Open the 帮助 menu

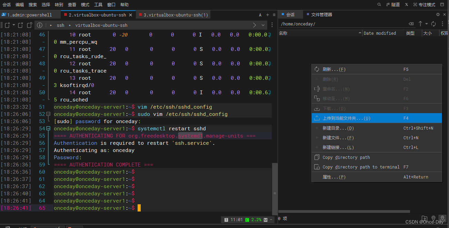click(124, 5)
